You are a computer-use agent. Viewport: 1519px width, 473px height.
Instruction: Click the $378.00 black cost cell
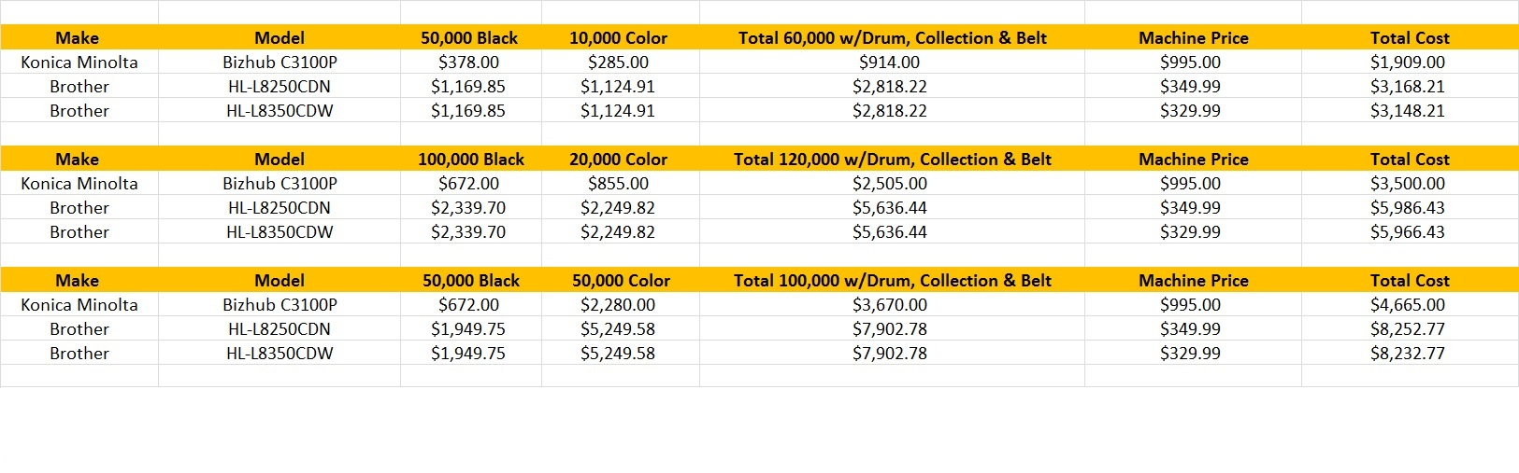(x=468, y=63)
